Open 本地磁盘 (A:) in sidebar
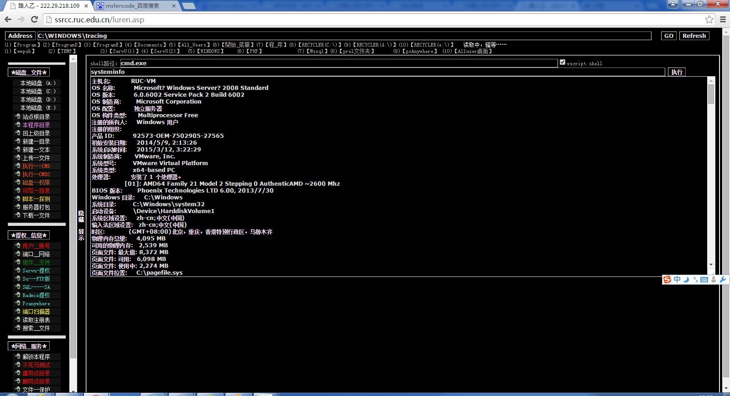 pyautogui.click(x=38, y=83)
